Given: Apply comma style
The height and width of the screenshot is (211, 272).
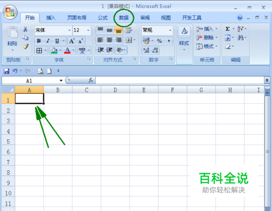Looking at the screenshot, I should (x=169, y=41).
